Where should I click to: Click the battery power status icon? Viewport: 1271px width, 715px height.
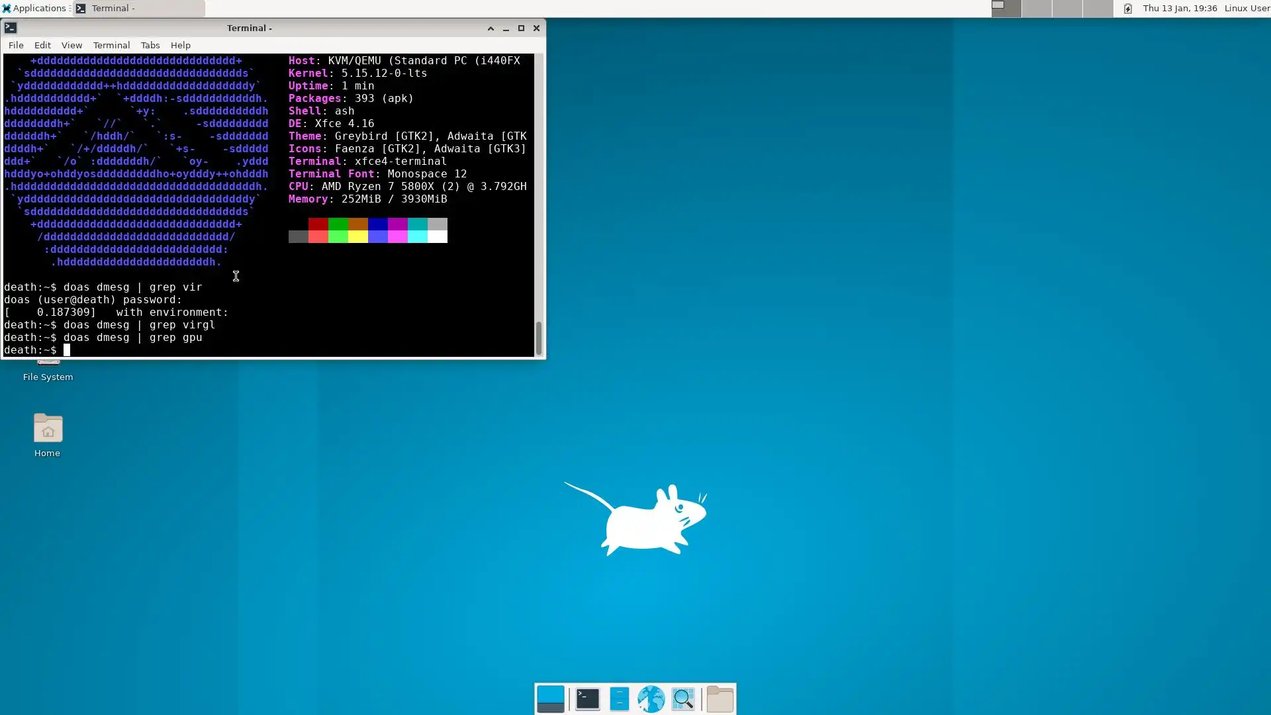point(1128,9)
